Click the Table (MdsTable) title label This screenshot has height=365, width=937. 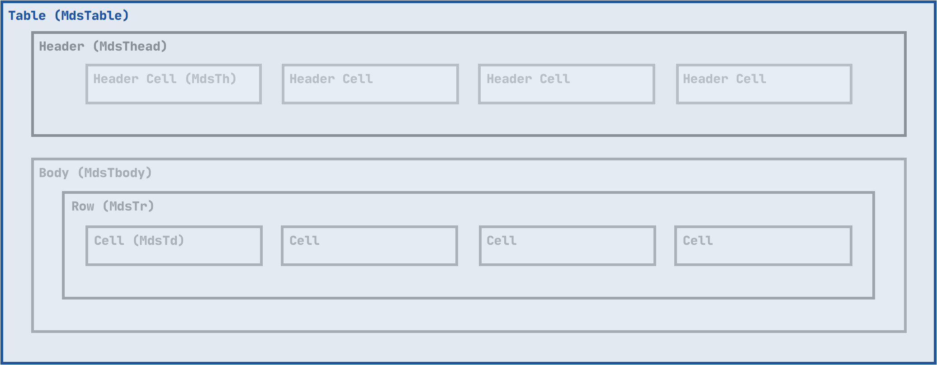click(68, 16)
